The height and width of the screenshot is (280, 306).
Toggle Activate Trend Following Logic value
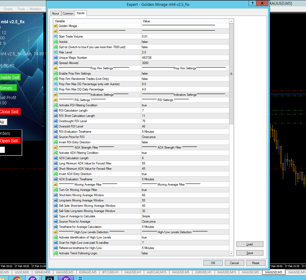coord(185,253)
